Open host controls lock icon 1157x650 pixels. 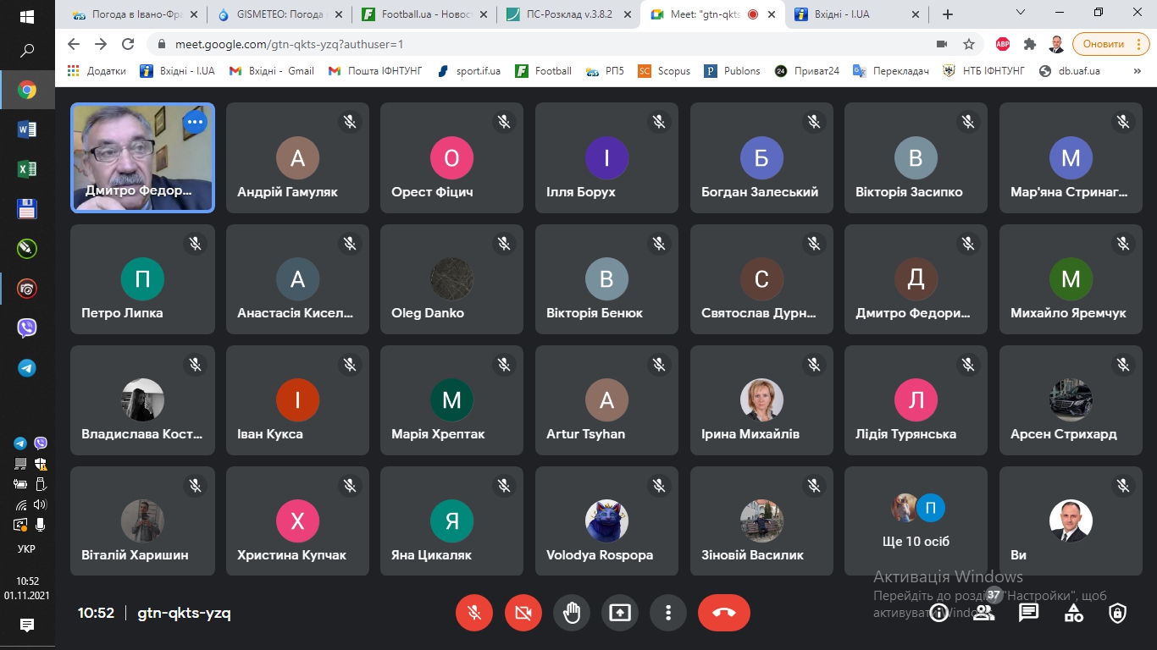click(x=1118, y=613)
